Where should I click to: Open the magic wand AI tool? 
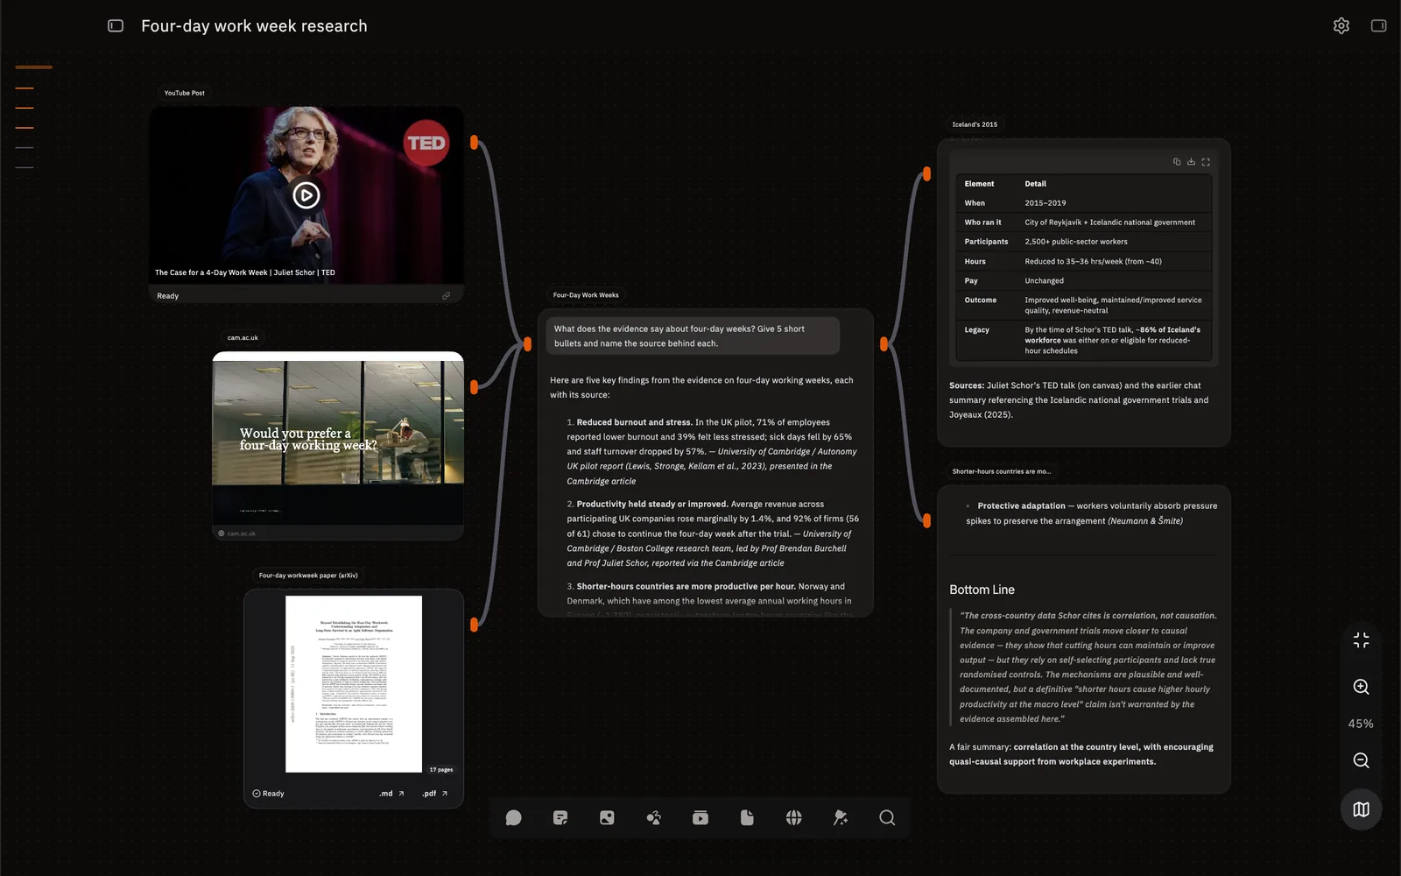(x=841, y=817)
